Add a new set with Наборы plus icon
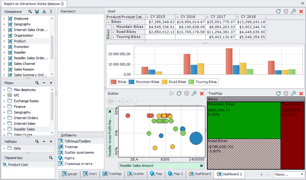The image size is (306, 180). tap(51, 141)
